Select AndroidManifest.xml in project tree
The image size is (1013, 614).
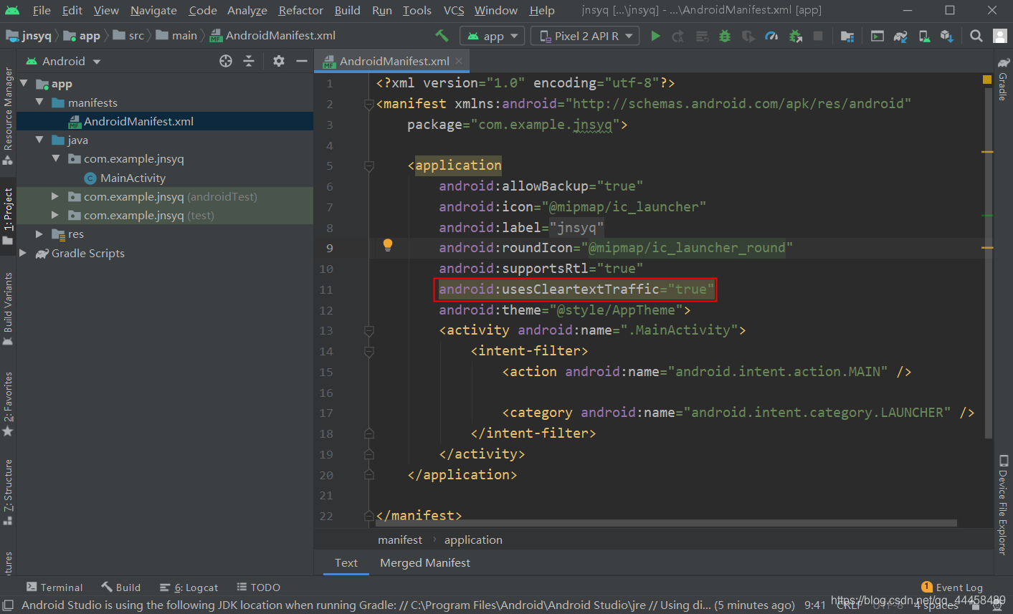[x=165, y=121]
